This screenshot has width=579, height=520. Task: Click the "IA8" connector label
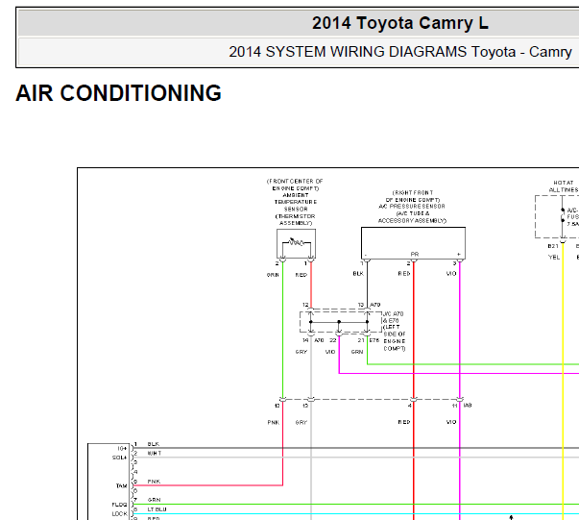(468, 406)
